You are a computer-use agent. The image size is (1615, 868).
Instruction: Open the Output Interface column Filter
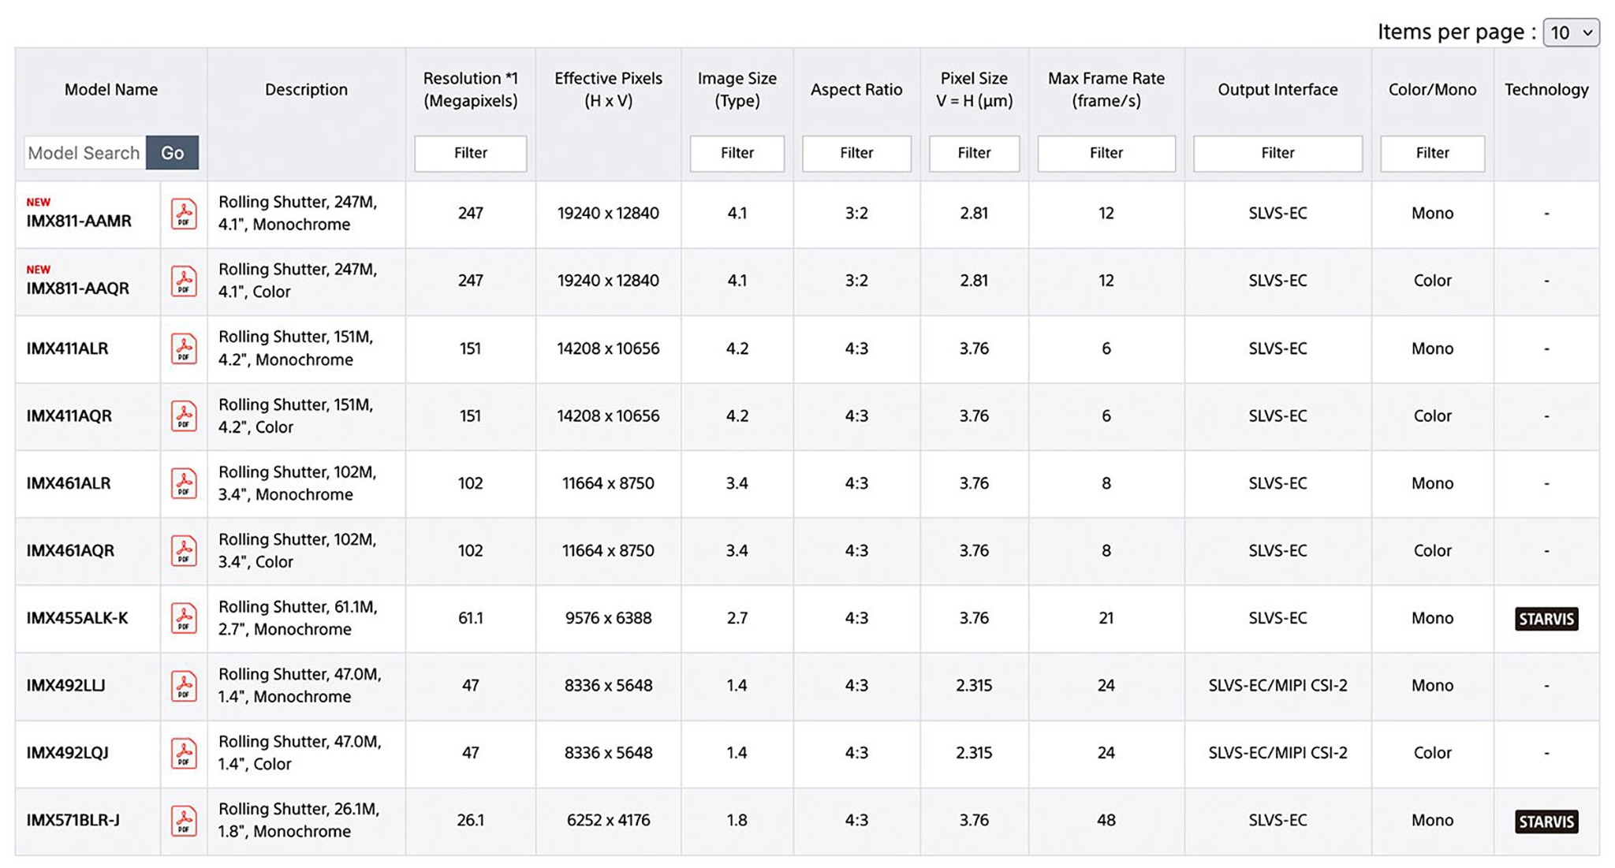pyautogui.click(x=1277, y=153)
